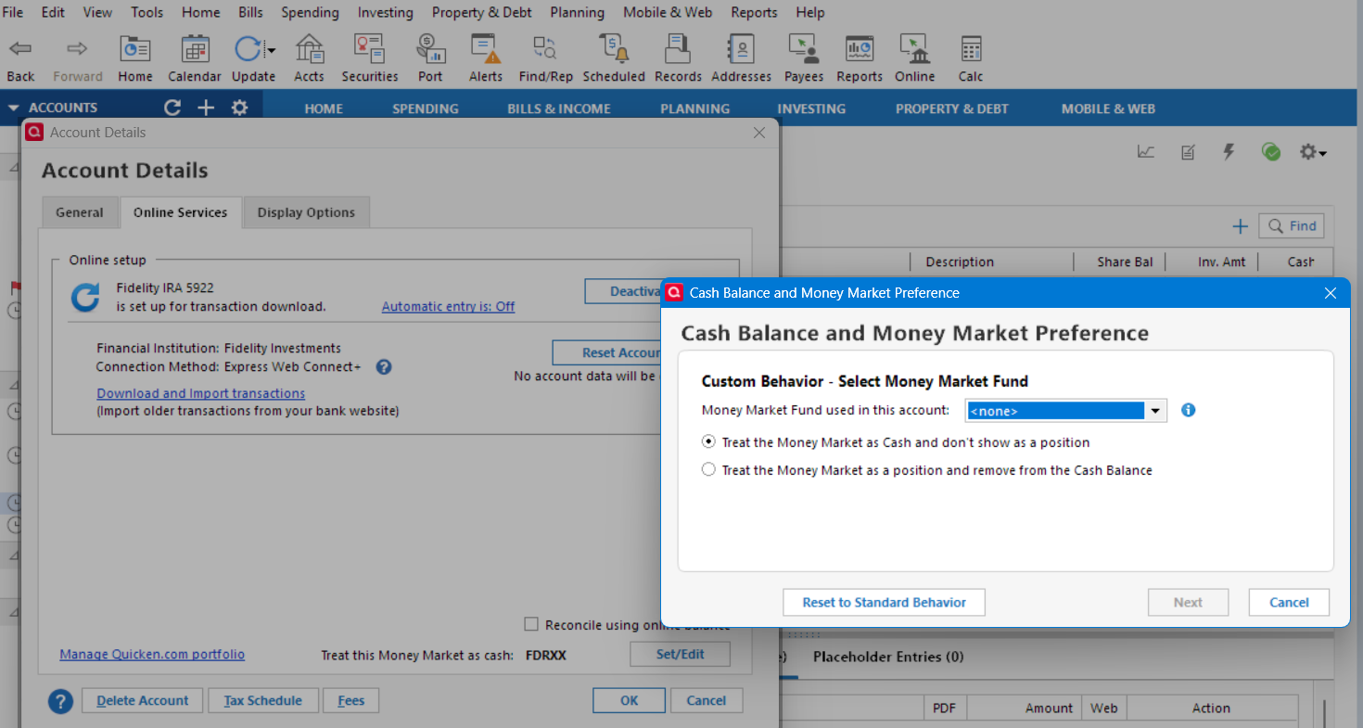Viewport: 1363px width, 728px height.
Task: Expand the Update toolbar dropdown arrow
Action: [271, 50]
